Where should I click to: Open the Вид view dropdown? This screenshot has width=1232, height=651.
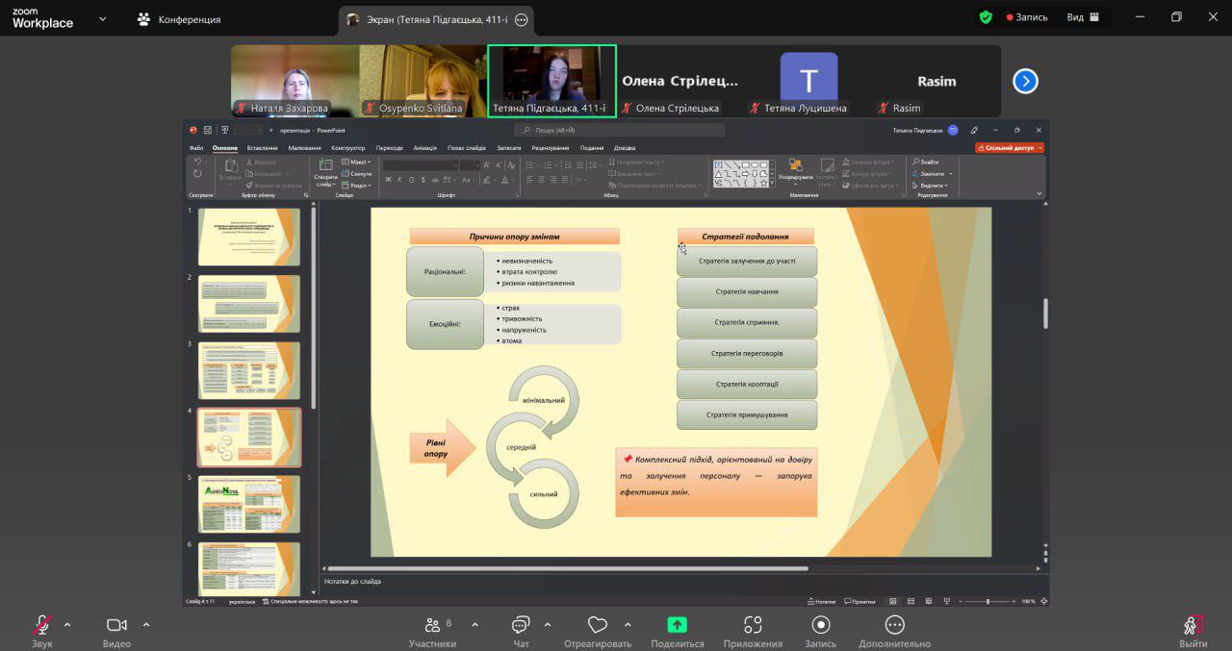[1083, 17]
